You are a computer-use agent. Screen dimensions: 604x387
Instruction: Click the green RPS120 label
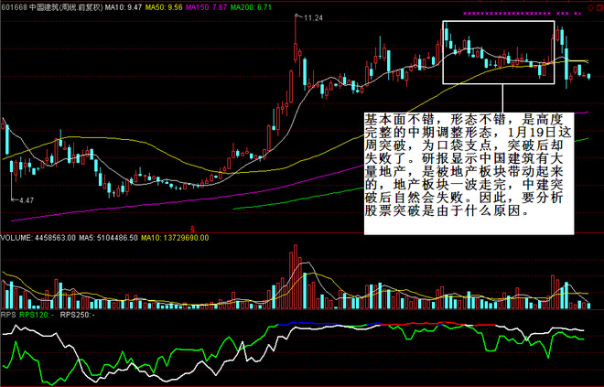pos(37,315)
